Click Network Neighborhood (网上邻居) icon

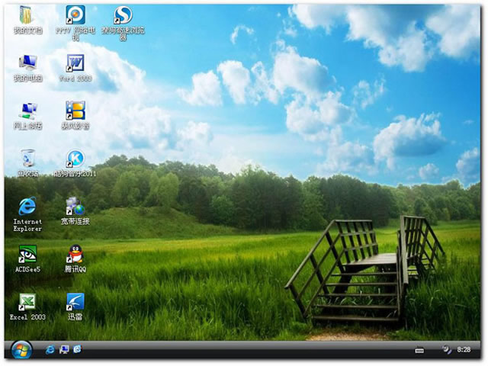pos(27,111)
